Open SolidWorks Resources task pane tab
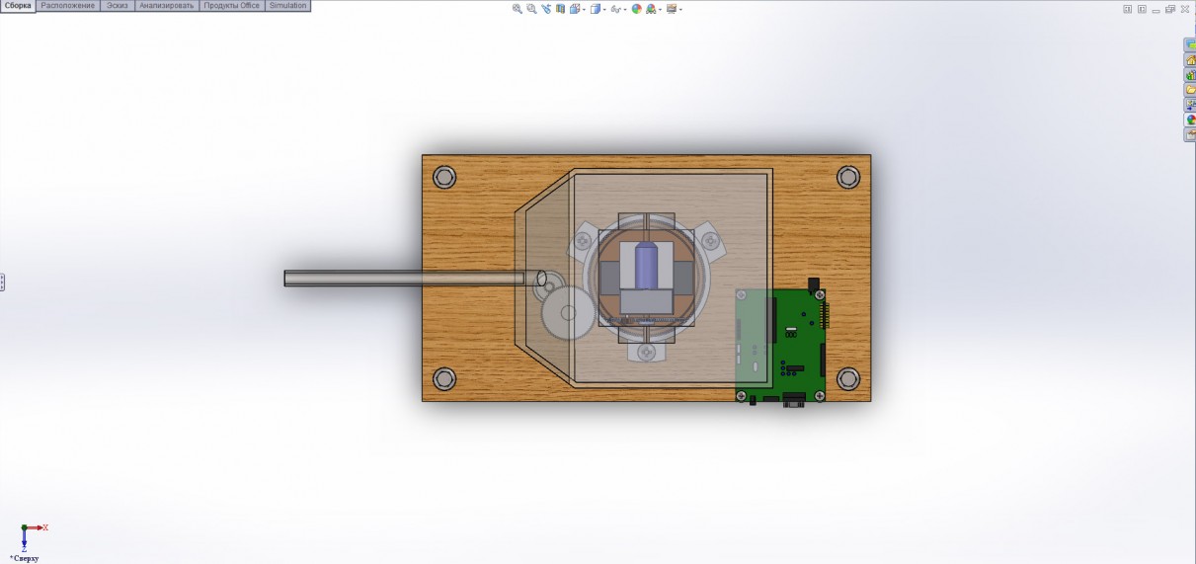The image size is (1196, 564). point(1190,60)
